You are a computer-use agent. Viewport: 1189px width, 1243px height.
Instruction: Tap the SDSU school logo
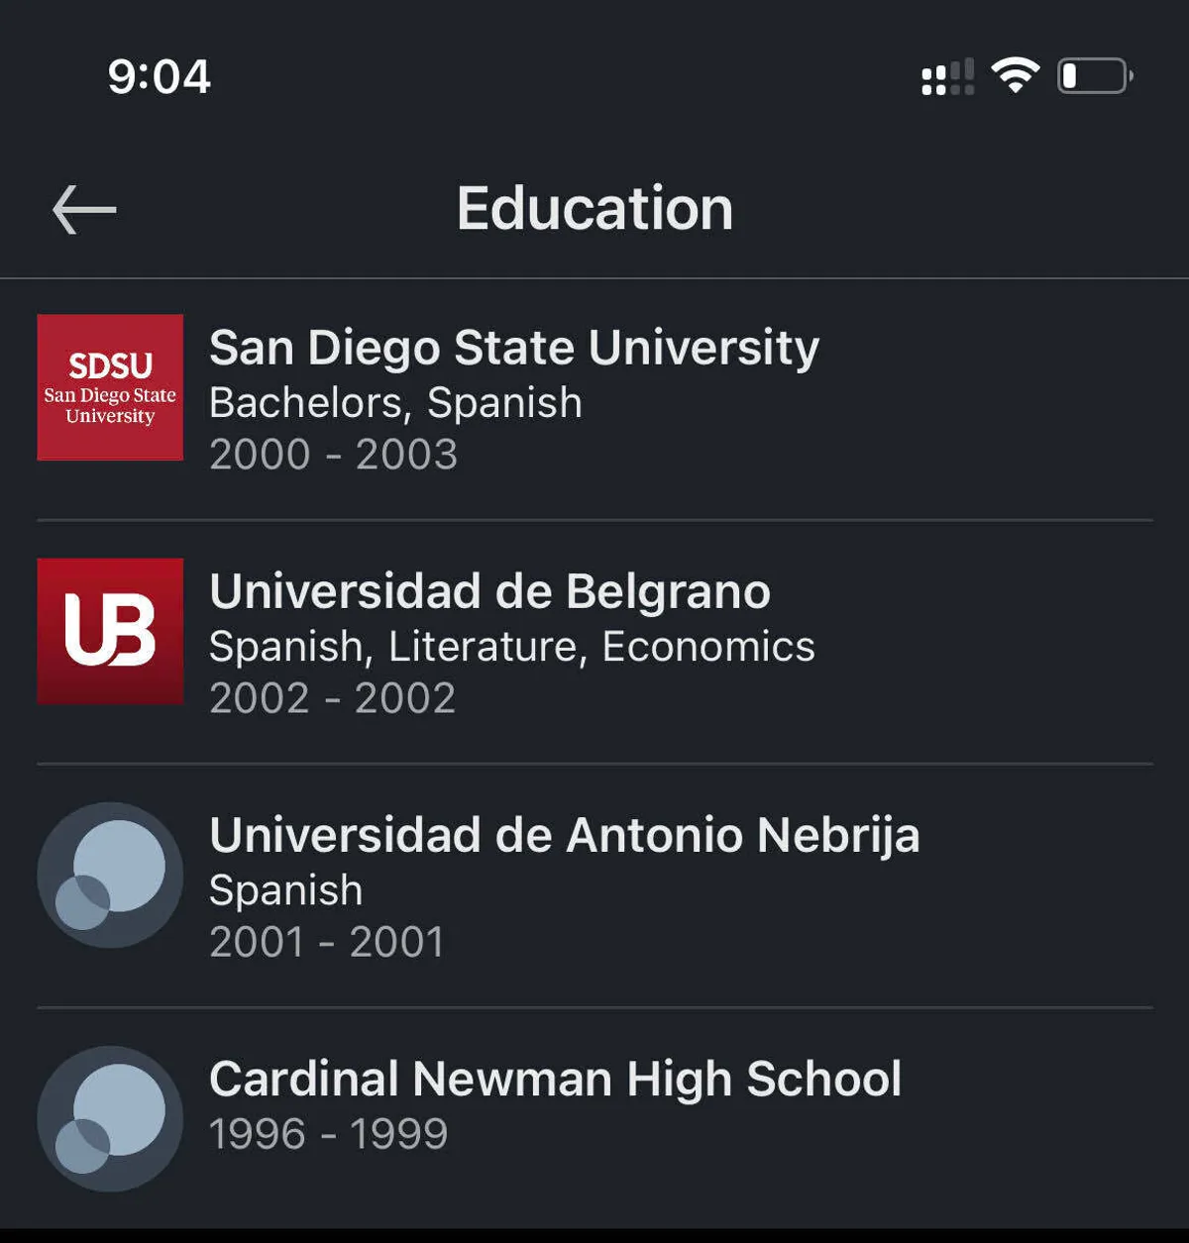pos(110,387)
